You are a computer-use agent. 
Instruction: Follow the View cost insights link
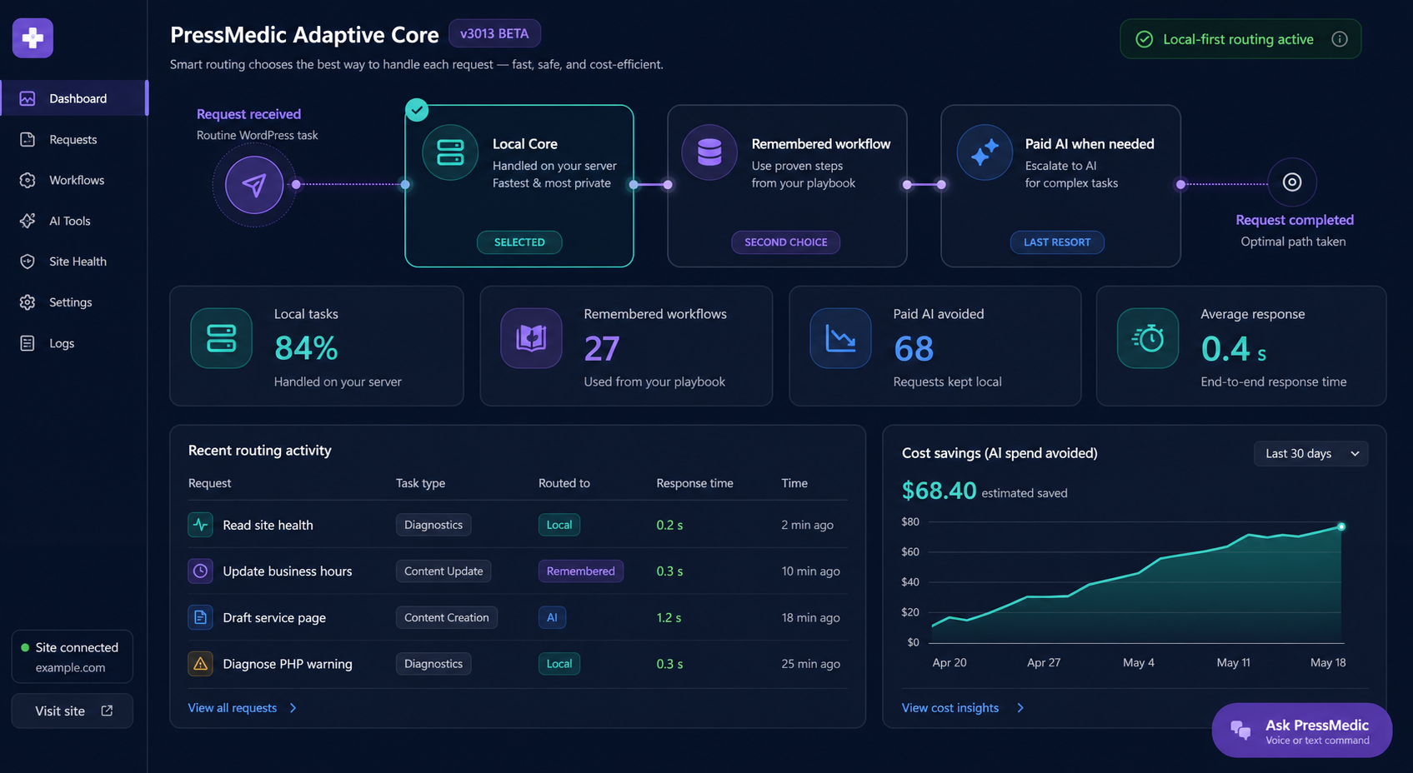coord(950,708)
